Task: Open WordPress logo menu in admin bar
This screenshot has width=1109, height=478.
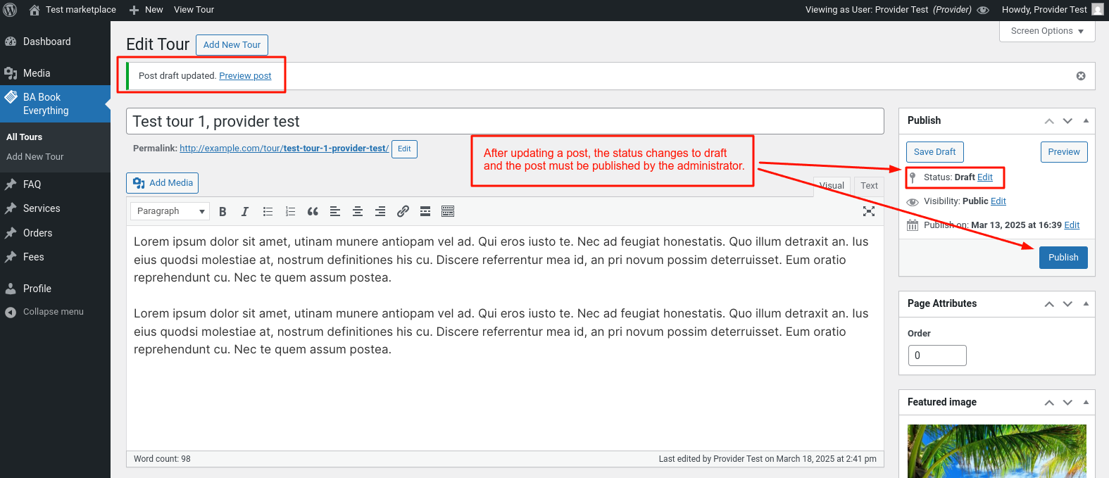Action: pos(11,10)
